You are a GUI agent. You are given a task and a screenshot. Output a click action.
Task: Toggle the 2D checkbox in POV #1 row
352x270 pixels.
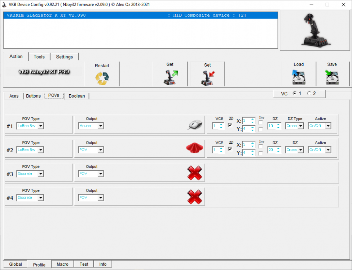pos(230,125)
